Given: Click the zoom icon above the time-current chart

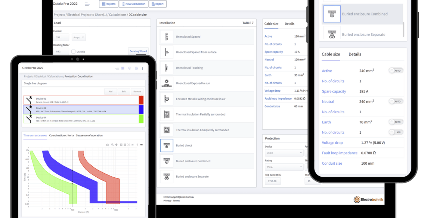Looking at the screenshot, I should [112, 145].
